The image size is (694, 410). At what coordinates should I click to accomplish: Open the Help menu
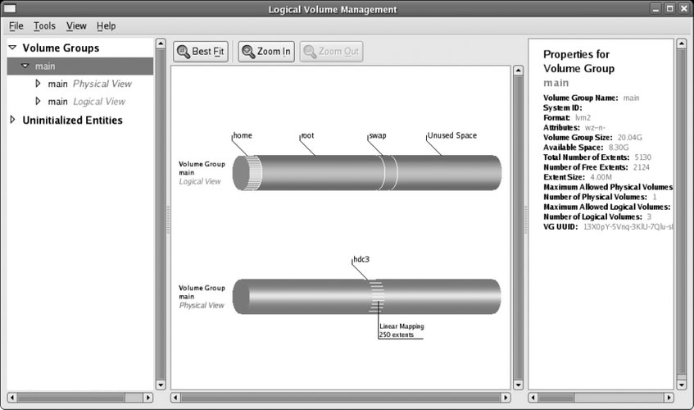[x=106, y=26]
